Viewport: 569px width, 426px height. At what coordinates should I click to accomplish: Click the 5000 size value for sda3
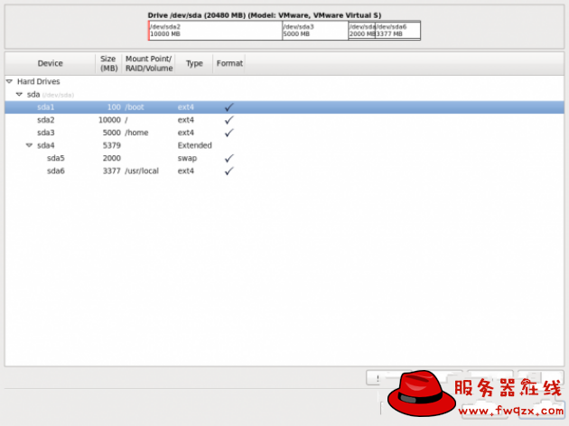click(x=111, y=133)
